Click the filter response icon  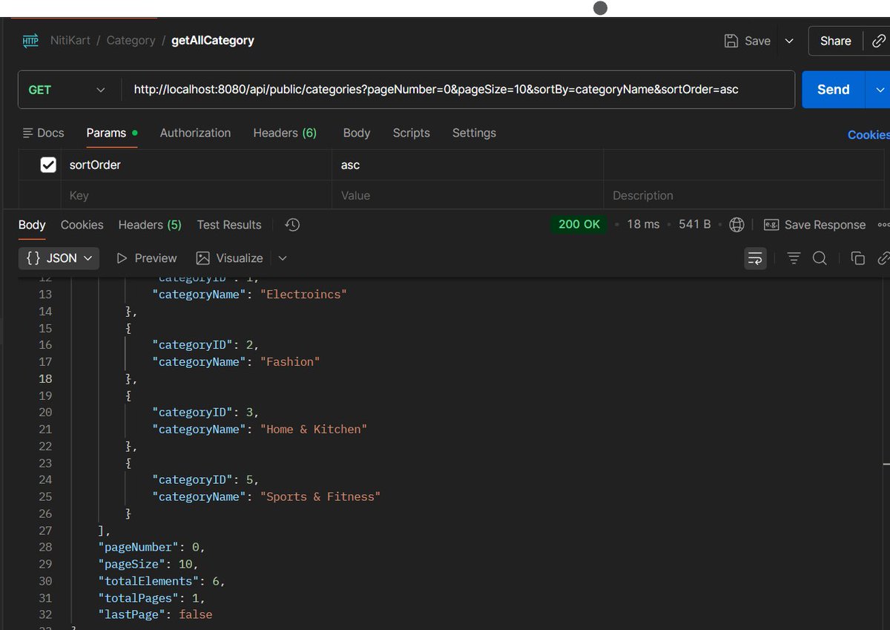click(x=794, y=258)
